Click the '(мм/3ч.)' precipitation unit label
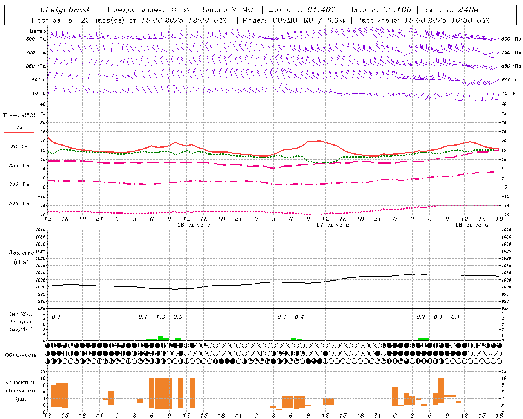This screenshot has width=523, height=419. (x=21, y=314)
